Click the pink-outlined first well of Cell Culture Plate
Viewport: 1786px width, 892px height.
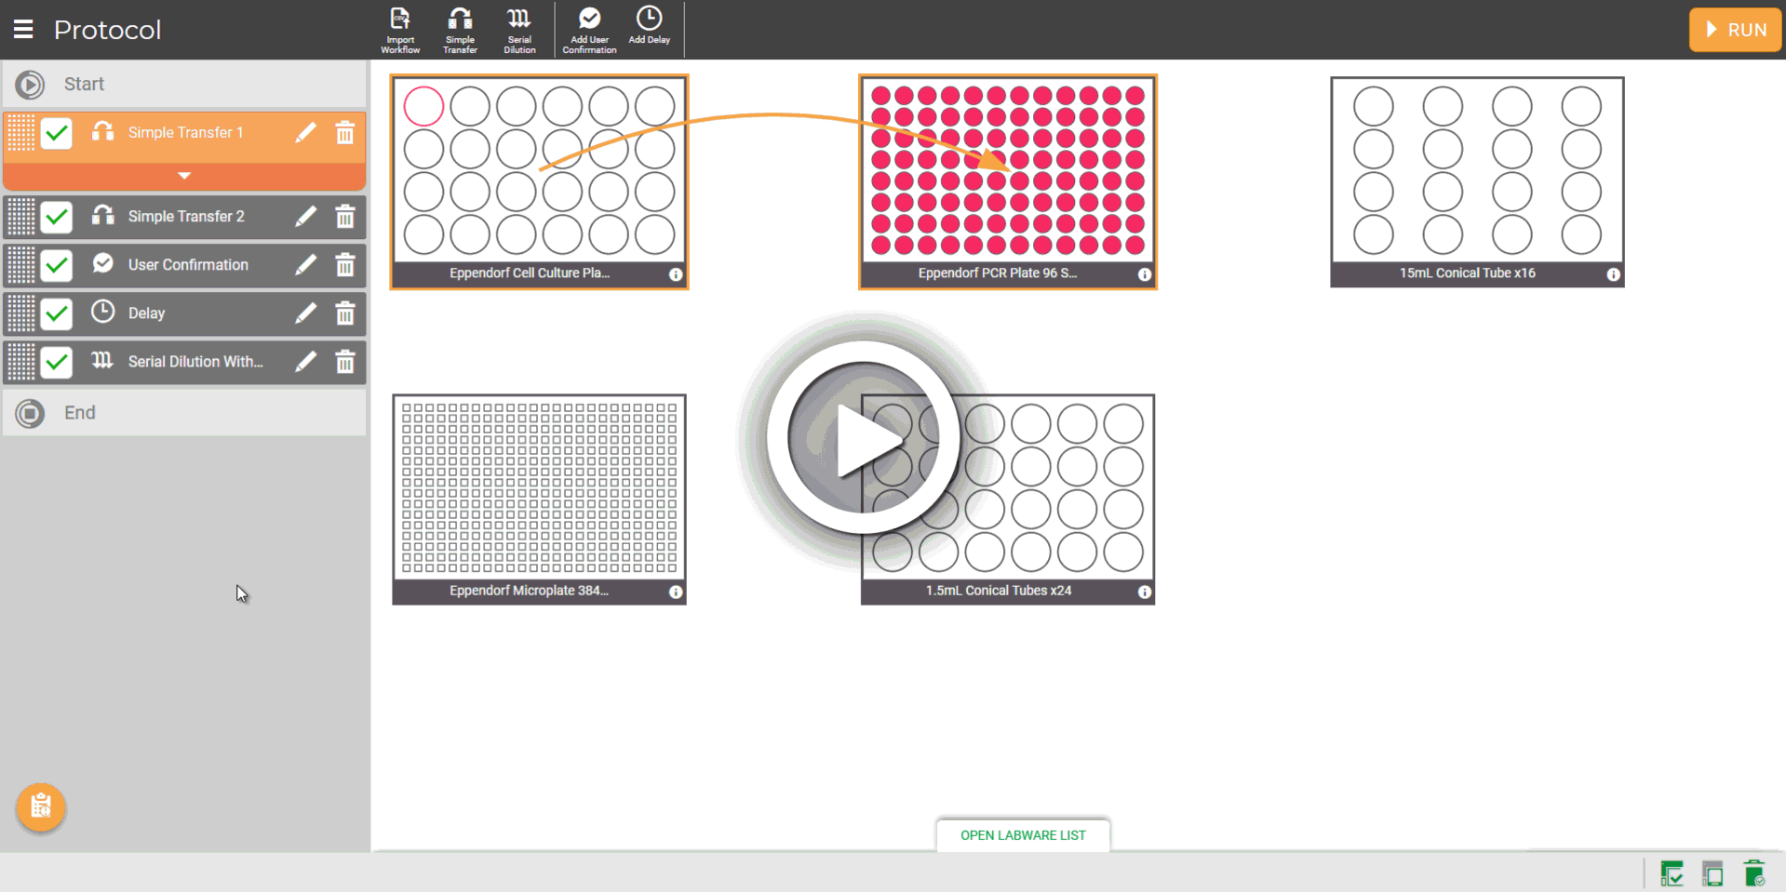tap(423, 106)
